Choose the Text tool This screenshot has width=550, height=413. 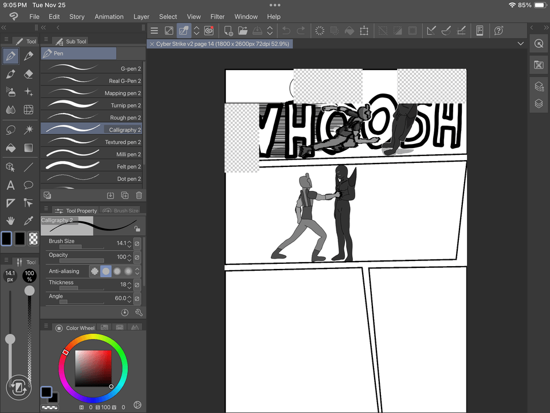[10, 185]
